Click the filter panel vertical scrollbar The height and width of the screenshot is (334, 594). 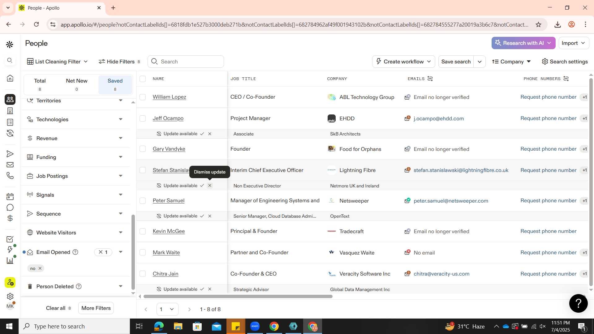coord(133,252)
